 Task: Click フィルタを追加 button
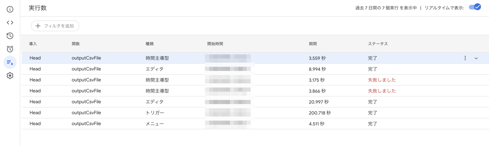click(x=55, y=26)
